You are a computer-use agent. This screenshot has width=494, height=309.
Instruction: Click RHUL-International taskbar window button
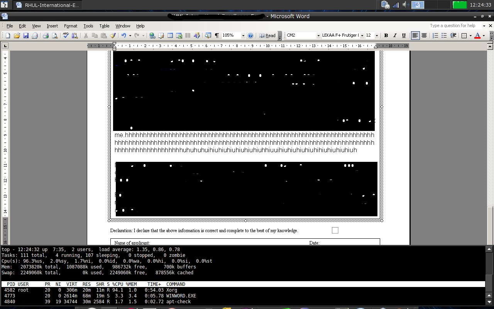47,5
